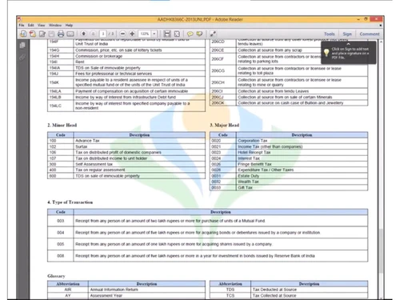Click transaction code '005' cell
400x300 pixels.
61,244
